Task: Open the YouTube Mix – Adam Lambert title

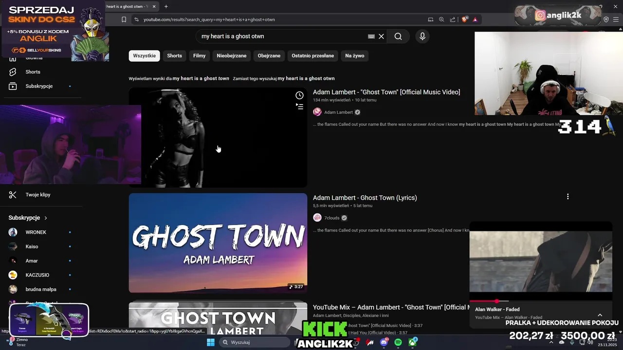Action: click(391, 308)
